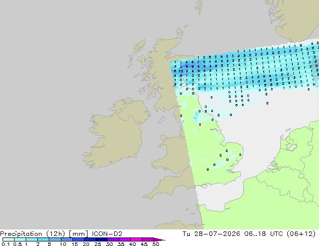Screen dimensions: 319x246
Task: Click the Ireland landmass on the map
Action: 116,134
